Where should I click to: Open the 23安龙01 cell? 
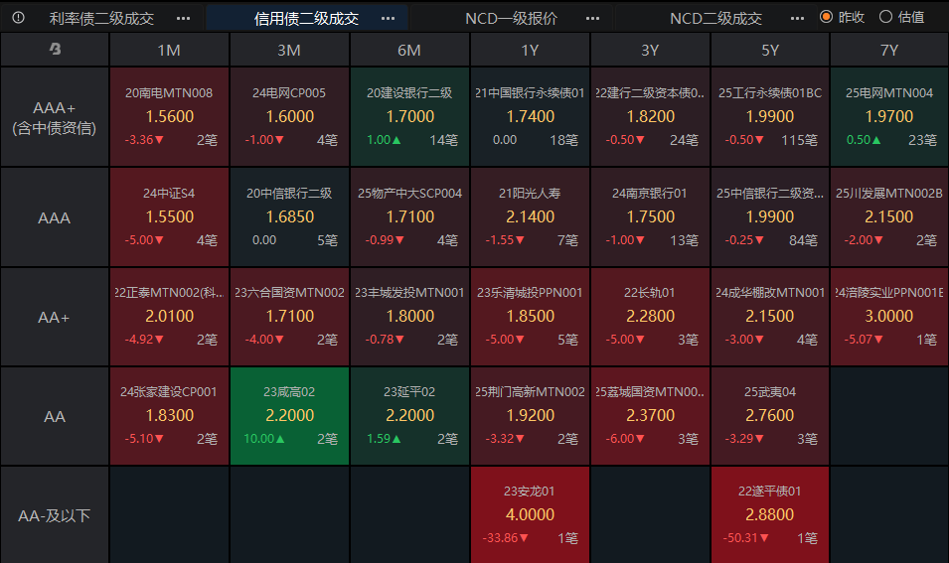pyautogui.click(x=530, y=515)
